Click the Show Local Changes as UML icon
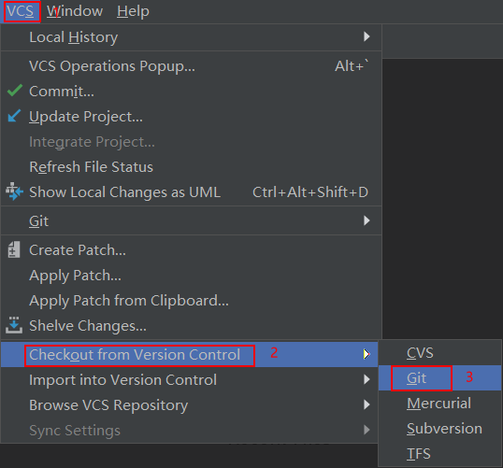 tap(14, 191)
